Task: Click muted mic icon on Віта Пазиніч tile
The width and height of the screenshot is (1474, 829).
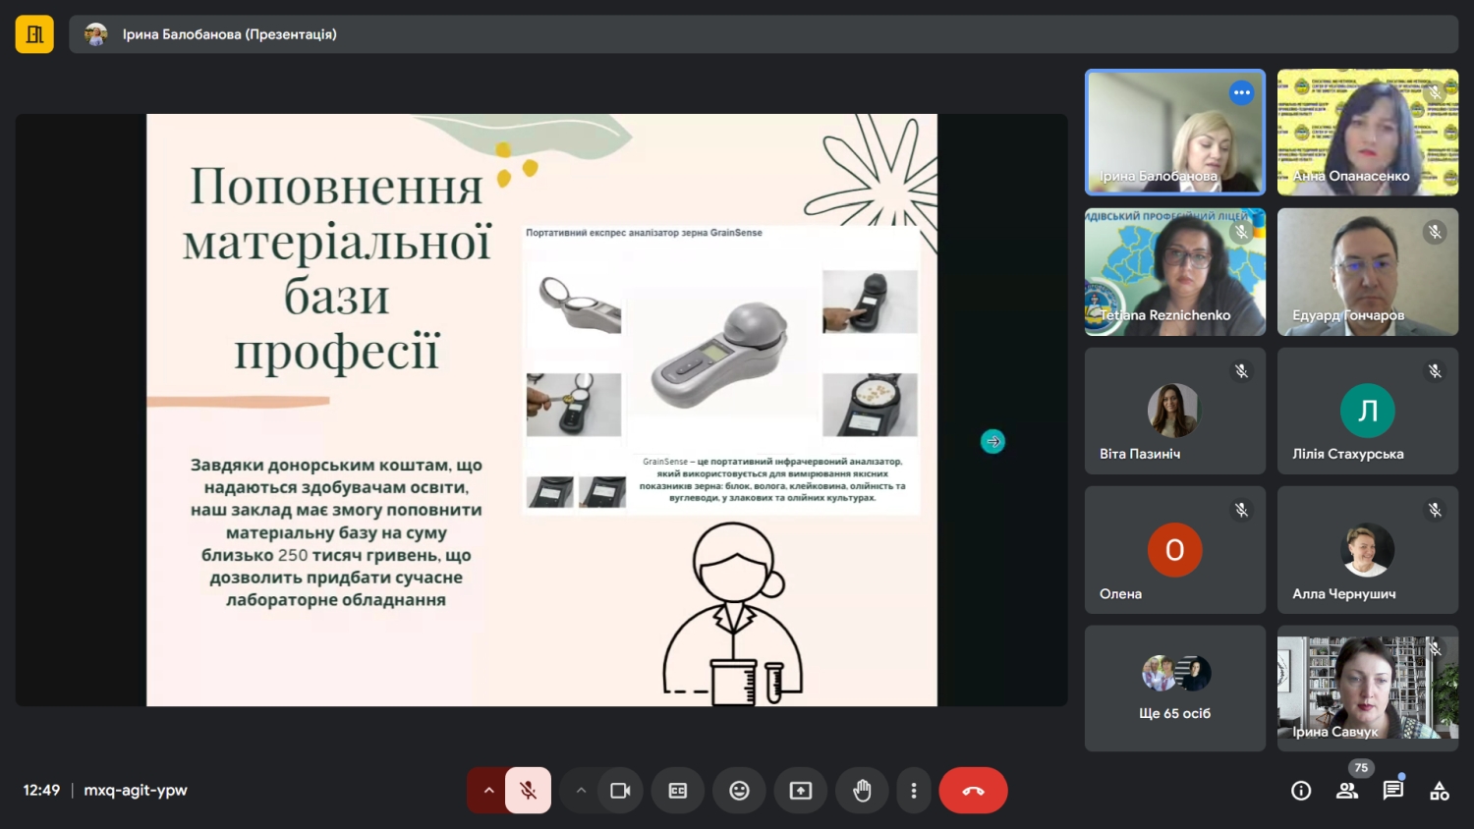Action: pos(1242,371)
